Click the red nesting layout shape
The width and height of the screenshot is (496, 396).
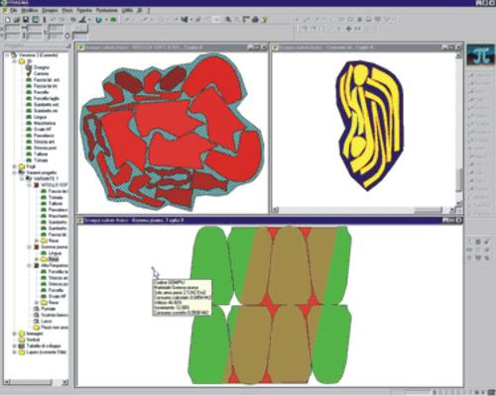(x=173, y=132)
